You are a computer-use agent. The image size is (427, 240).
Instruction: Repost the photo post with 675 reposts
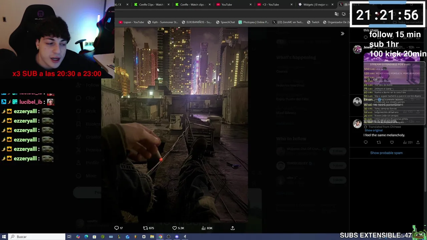[148, 228]
